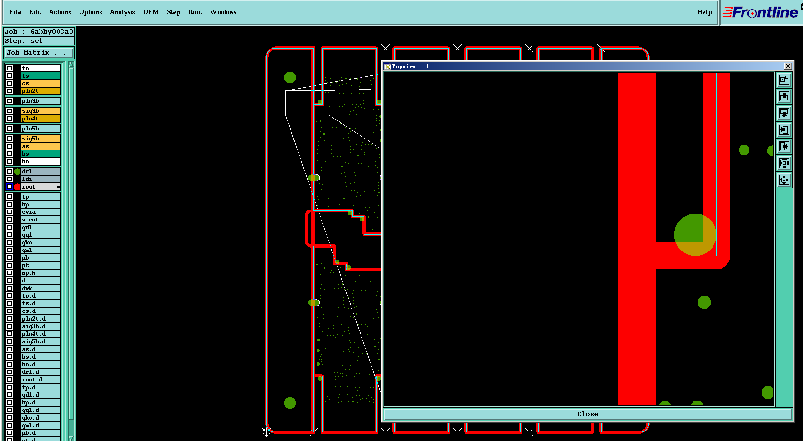Click the Close button in Popview
Viewport: 803px width, 441px height.
click(588, 414)
